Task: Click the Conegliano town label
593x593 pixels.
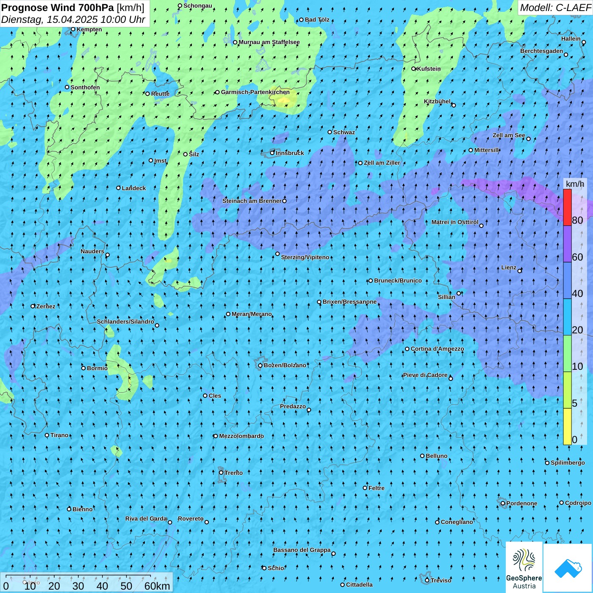Action: coord(457,522)
